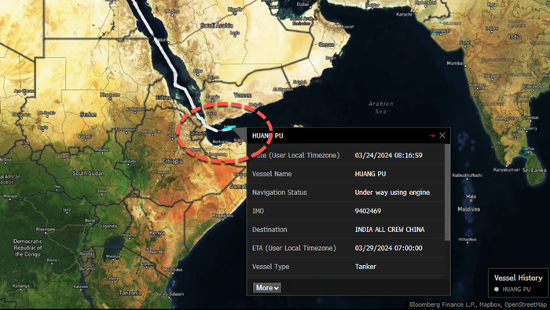The height and width of the screenshot is (310, 550).
Task: Click the popup vertical scrollbar
Action: 447,193
